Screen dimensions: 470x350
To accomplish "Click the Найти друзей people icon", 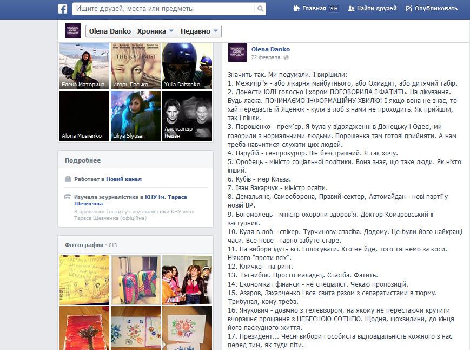I will (352, 9).
